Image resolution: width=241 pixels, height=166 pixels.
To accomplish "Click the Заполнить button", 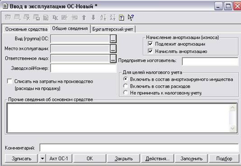I will point(191,158).
